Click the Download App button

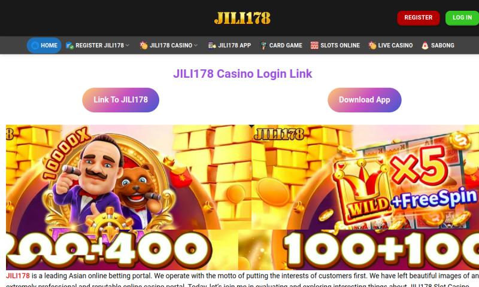365,100
